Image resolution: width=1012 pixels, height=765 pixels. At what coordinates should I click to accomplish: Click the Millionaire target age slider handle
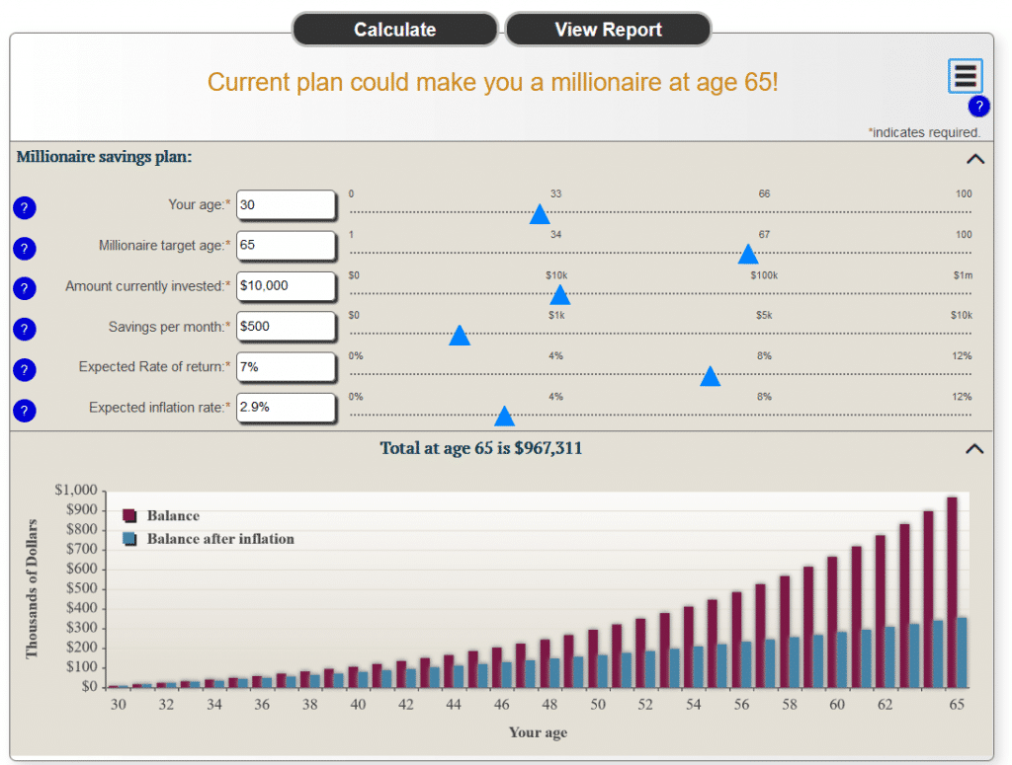[x=748, y=255]
